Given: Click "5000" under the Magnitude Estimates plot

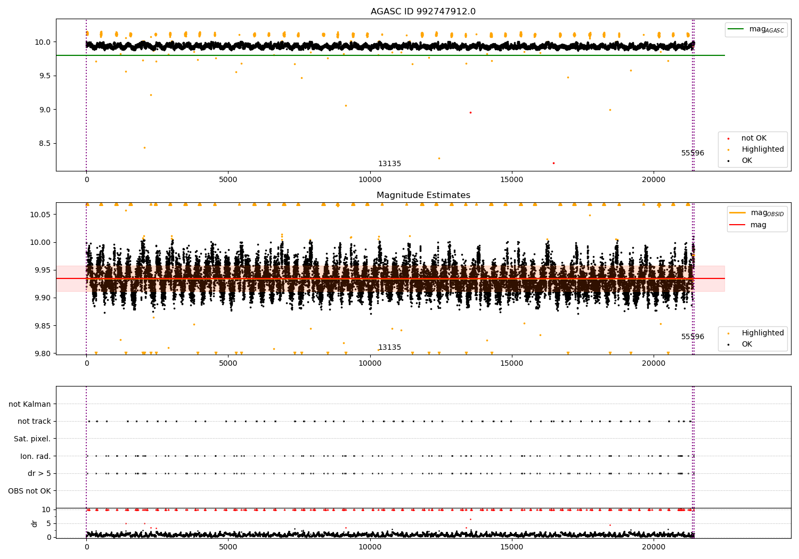Looking at the screenshot, I should pos(228,364).
